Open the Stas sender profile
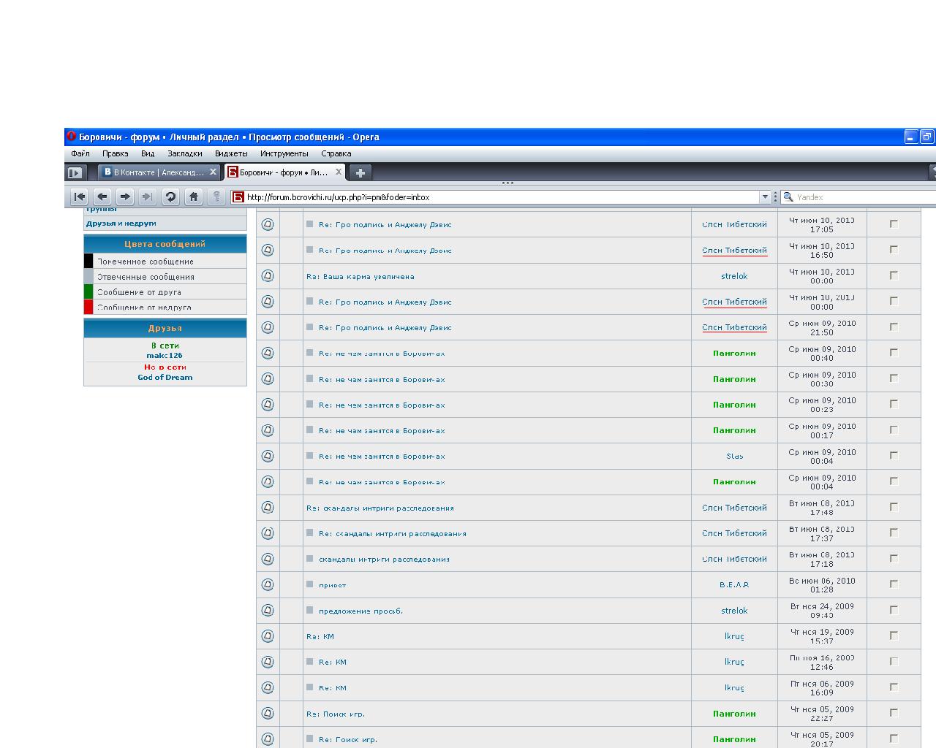The width and height of the screenshot is (936, 748). [735, 456]
